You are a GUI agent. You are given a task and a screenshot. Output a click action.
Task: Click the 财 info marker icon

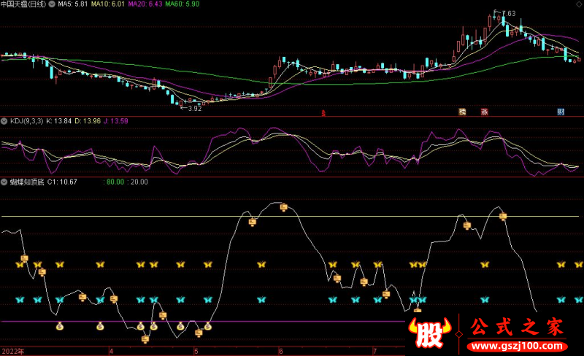click(561, 112)
